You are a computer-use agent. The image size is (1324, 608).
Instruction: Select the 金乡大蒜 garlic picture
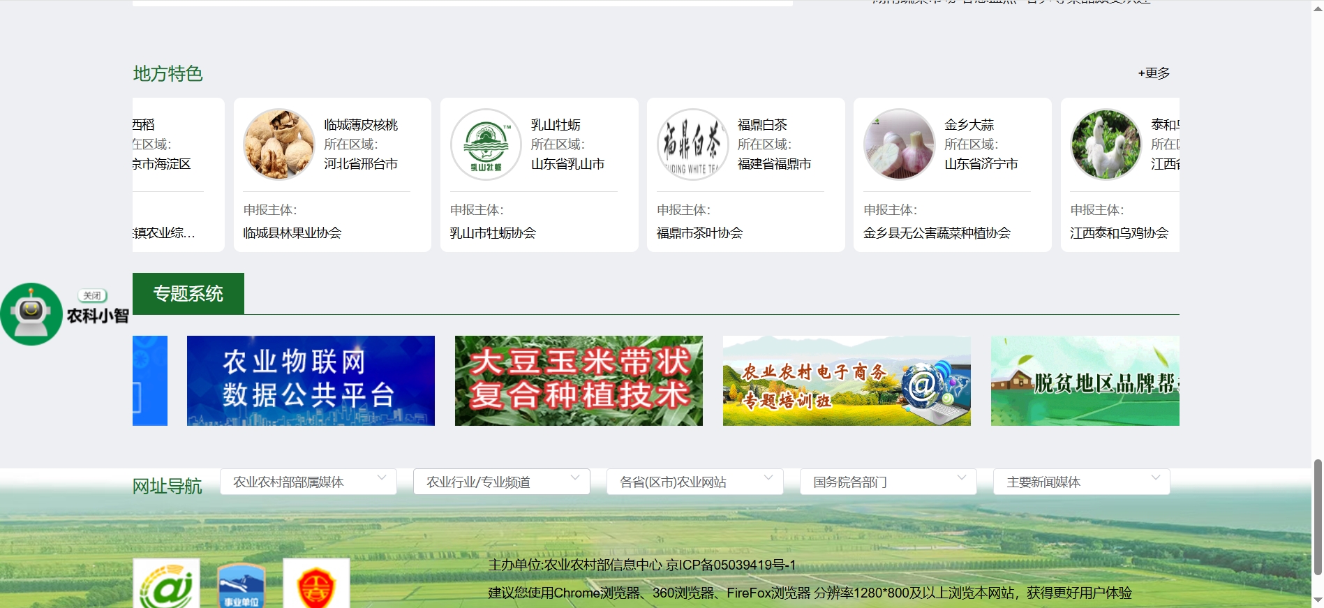[x=899, y=144]
